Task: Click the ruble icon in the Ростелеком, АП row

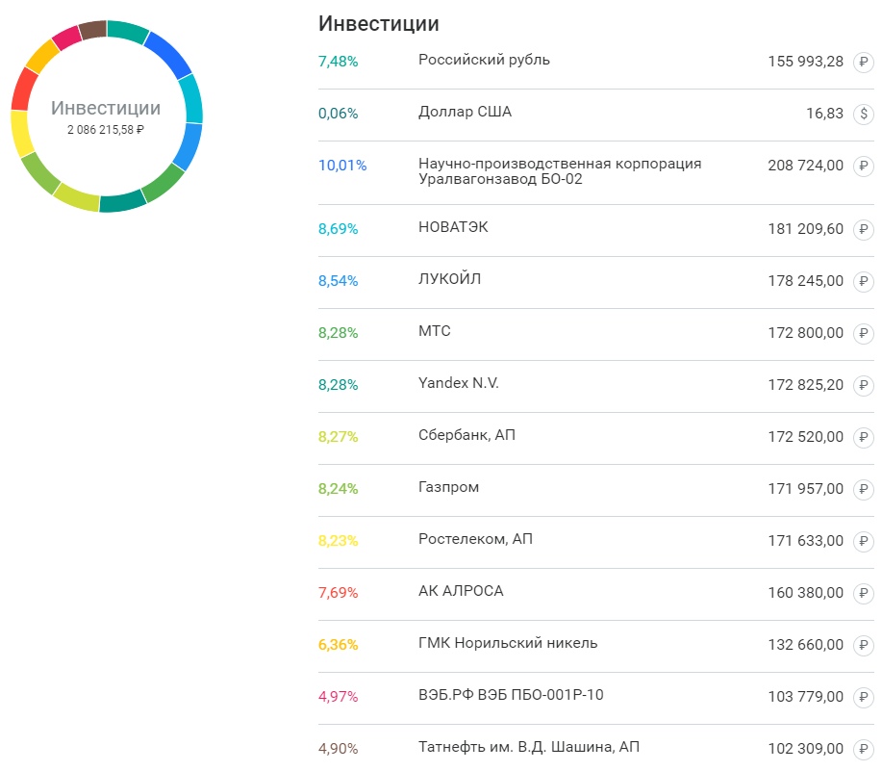Action: pyautogui.click(x=864, y=541)
